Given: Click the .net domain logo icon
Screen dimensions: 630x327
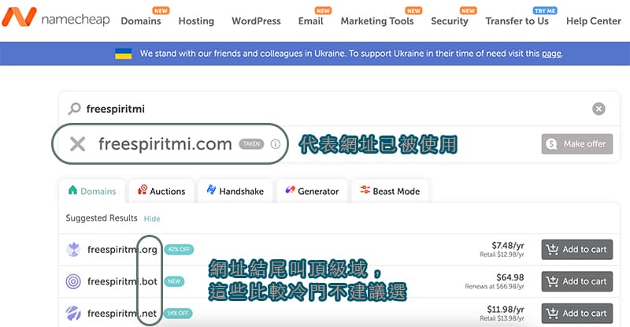Looking at the screenshot, I should coord(73,313).
